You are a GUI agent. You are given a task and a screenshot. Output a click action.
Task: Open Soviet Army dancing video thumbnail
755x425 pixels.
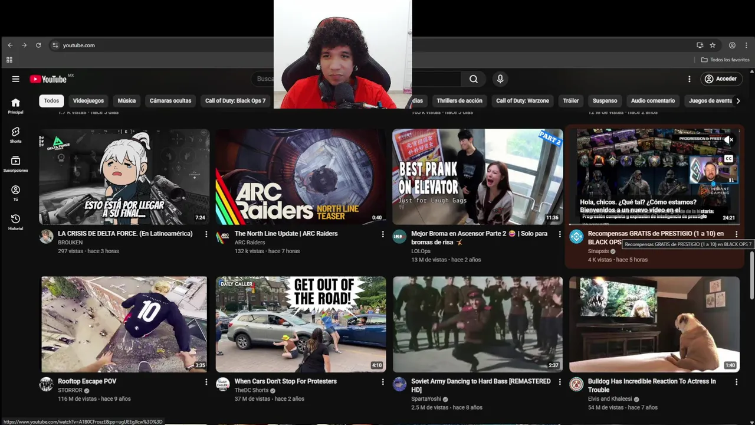coord(478,324)
